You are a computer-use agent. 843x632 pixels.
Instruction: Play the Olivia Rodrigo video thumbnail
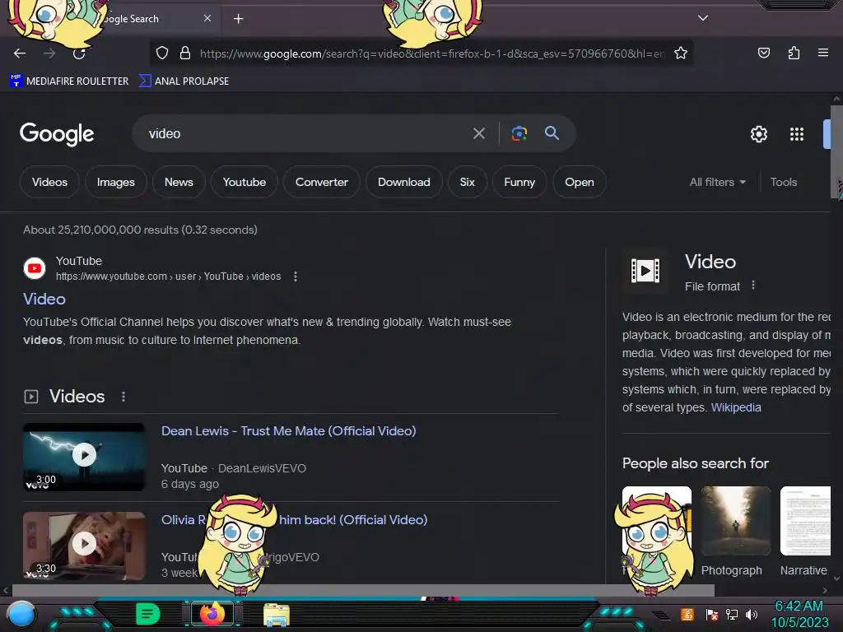point(84,546)
